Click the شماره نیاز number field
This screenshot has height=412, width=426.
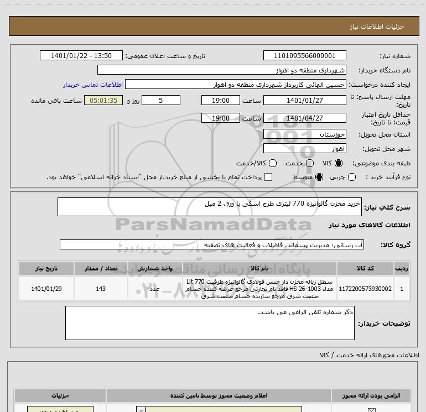[x=304, y=55]
